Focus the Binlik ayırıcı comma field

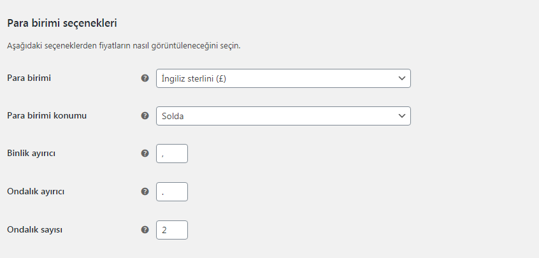coord(172,154)
